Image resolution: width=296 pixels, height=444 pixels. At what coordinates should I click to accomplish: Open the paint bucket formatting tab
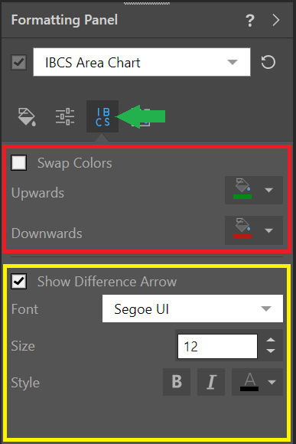[x=27, y=116]
